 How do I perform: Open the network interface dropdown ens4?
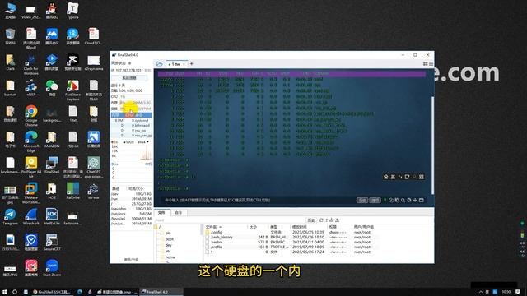tap(143, 142)
